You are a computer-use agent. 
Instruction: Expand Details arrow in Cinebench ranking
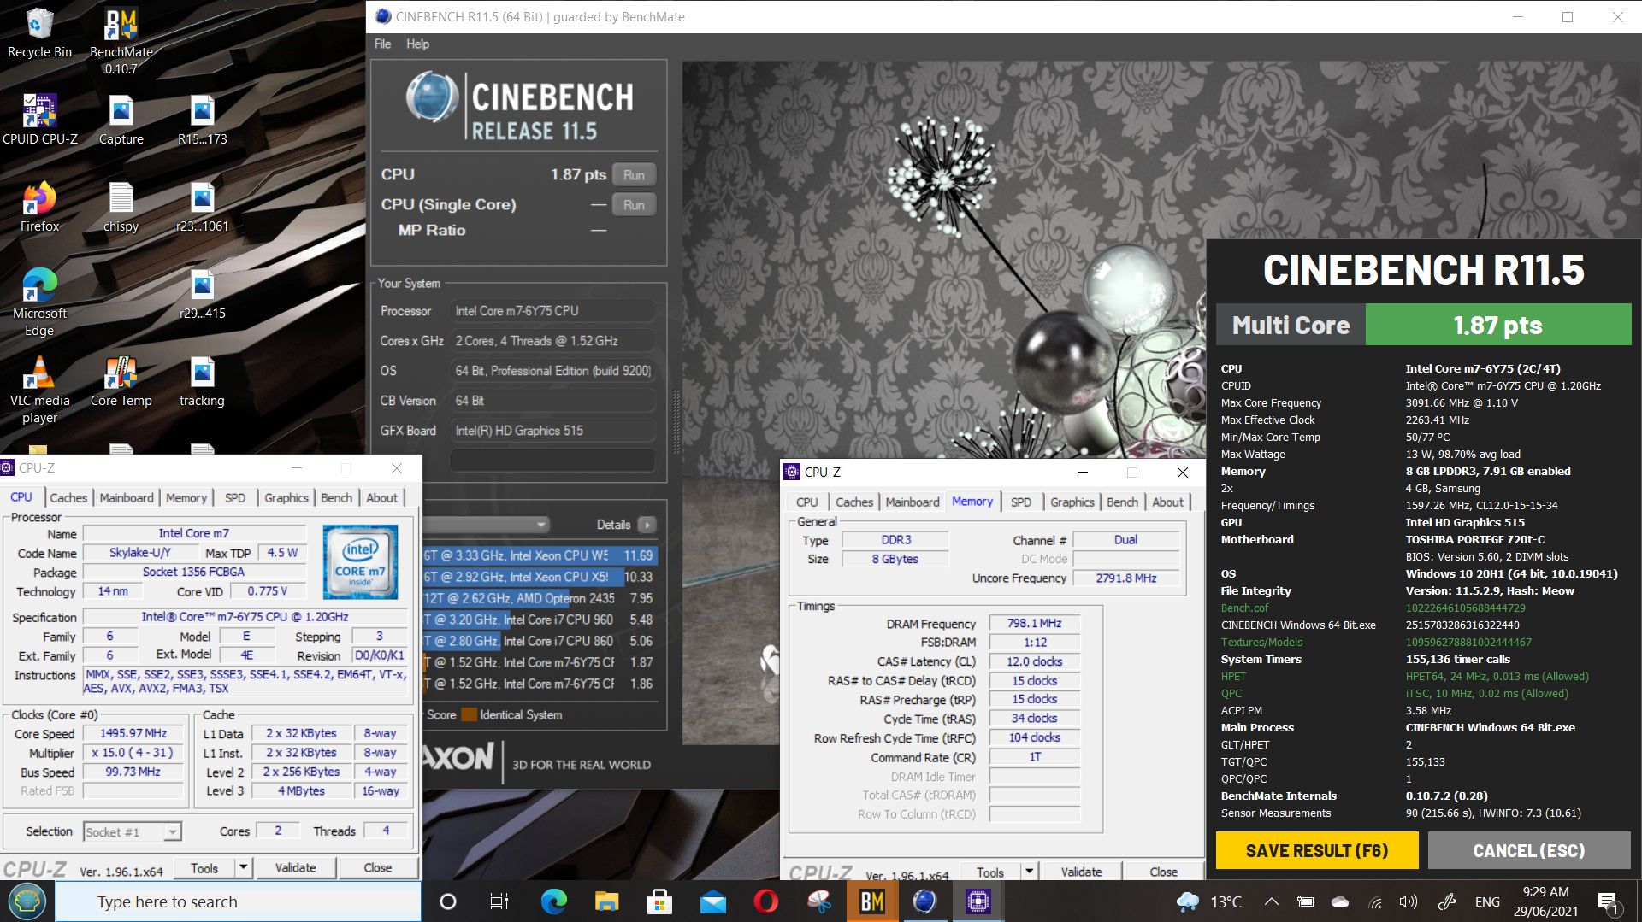coord(647,525)
